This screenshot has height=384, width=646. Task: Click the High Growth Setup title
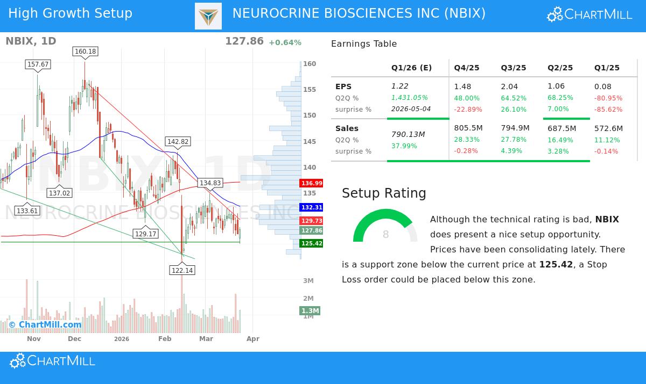71,13
